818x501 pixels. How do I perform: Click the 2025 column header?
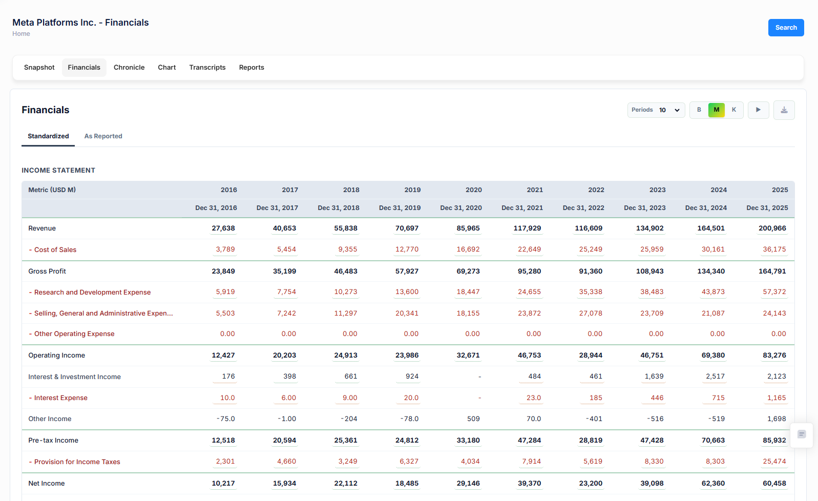(x=780, y=190)
